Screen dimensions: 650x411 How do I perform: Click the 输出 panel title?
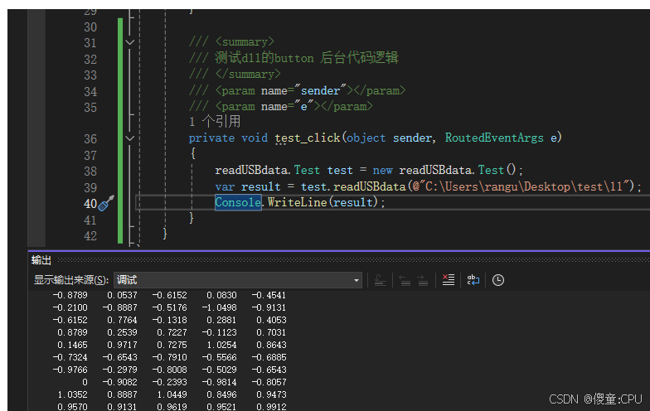coord(41,260)
